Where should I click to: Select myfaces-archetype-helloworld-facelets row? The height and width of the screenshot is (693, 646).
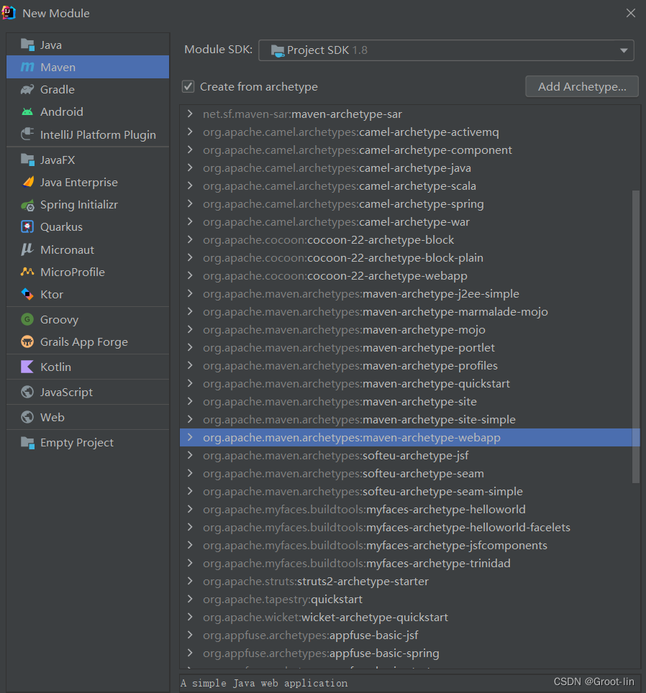coord(410,528)
